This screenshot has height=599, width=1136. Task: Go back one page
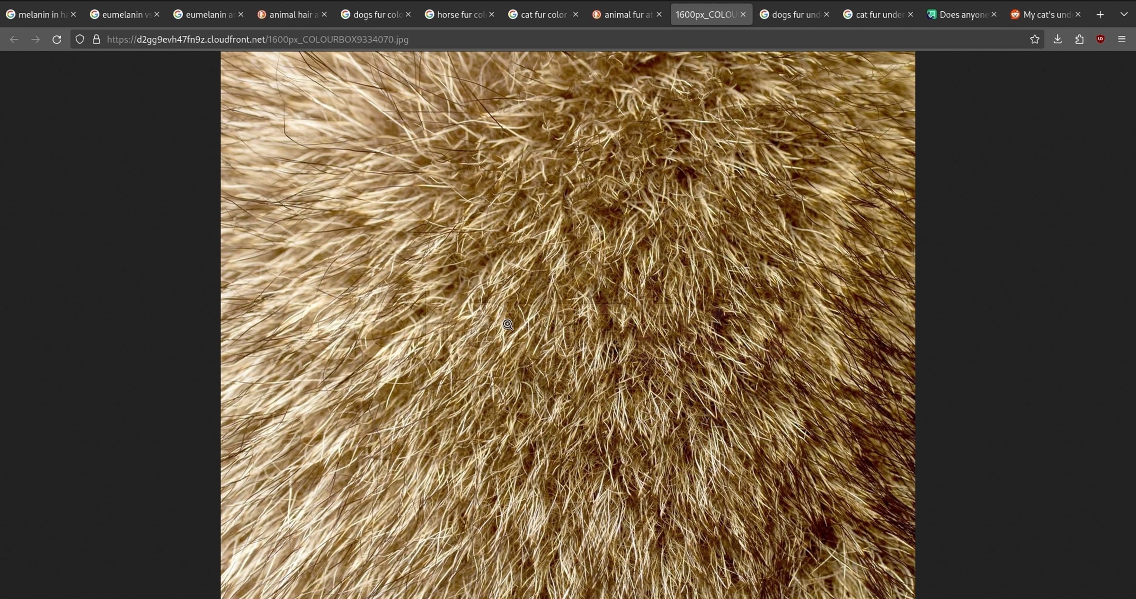click(14, 40)
